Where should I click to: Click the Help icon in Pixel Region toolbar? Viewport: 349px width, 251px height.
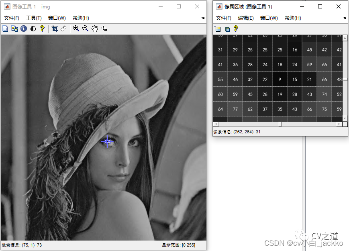click(236, 29)
